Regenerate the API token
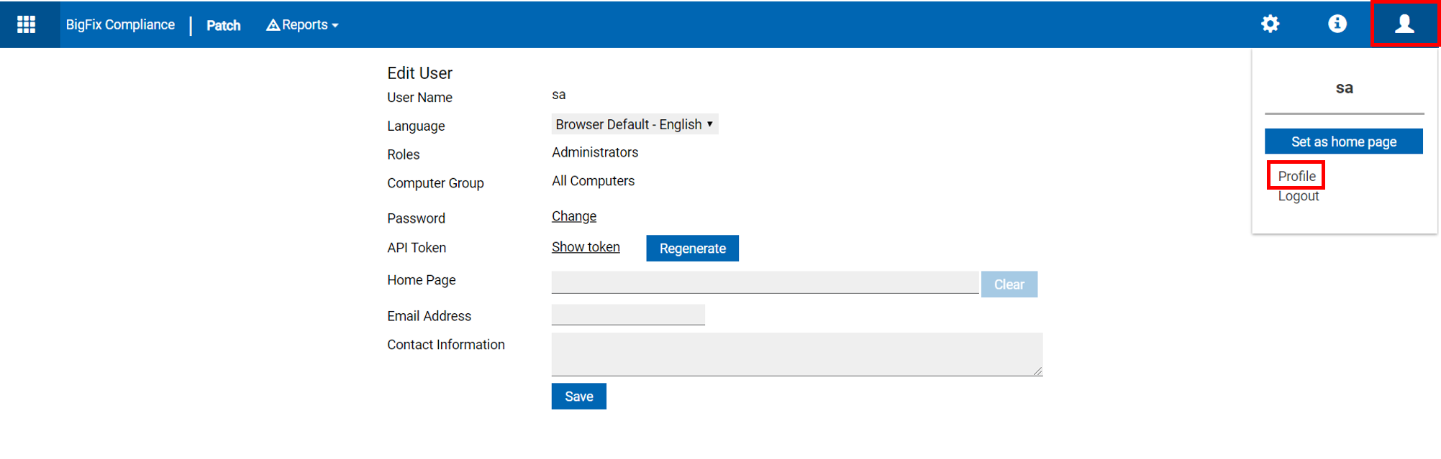The height and width of the screenshot is (459, 1441). pyautogui.click(x=692, y=249)
